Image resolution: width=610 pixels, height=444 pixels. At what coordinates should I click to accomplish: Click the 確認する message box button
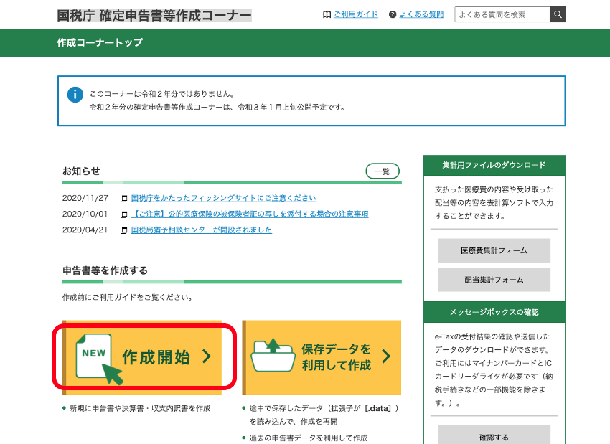494,435
